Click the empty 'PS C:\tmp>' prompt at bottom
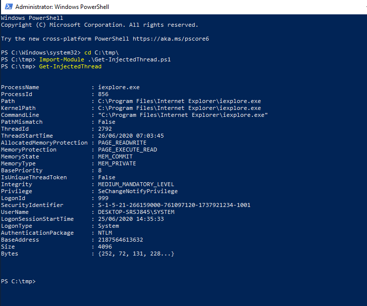 18,281
